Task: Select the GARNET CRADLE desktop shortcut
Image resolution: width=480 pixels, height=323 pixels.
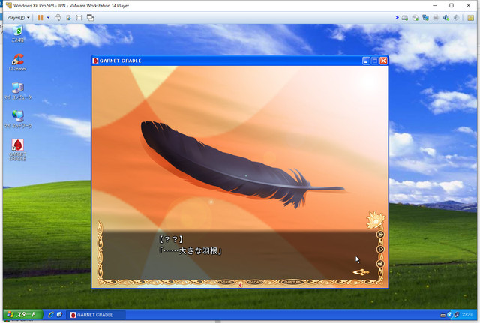Action: pyautogui.click(x=18, y=150)
